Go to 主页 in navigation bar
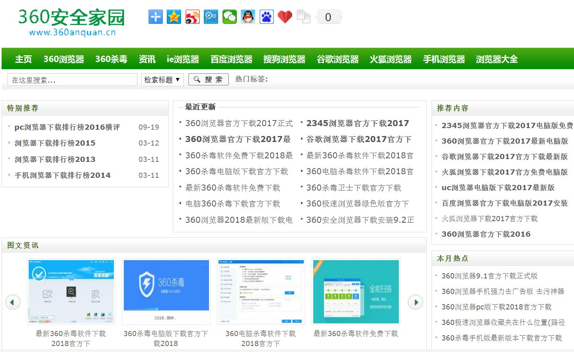The height and width of the screenshot is (352, 574). tap(23, 59)
